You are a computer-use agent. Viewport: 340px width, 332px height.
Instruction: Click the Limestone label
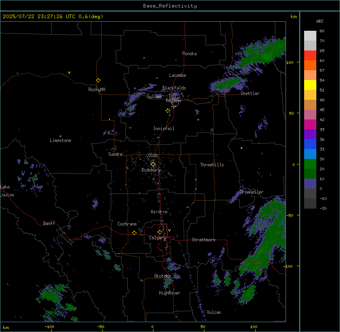click(x=60, y=140)
